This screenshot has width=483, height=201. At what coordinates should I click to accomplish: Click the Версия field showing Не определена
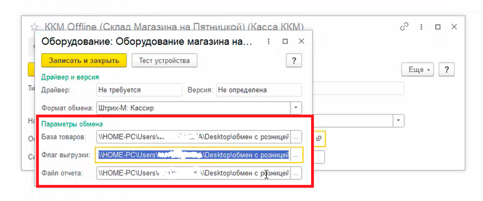[258, 90]
